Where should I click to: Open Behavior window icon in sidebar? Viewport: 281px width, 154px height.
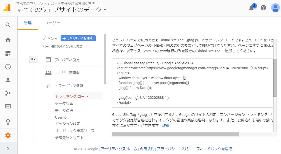pyautogui.click(x=8, y=106)
